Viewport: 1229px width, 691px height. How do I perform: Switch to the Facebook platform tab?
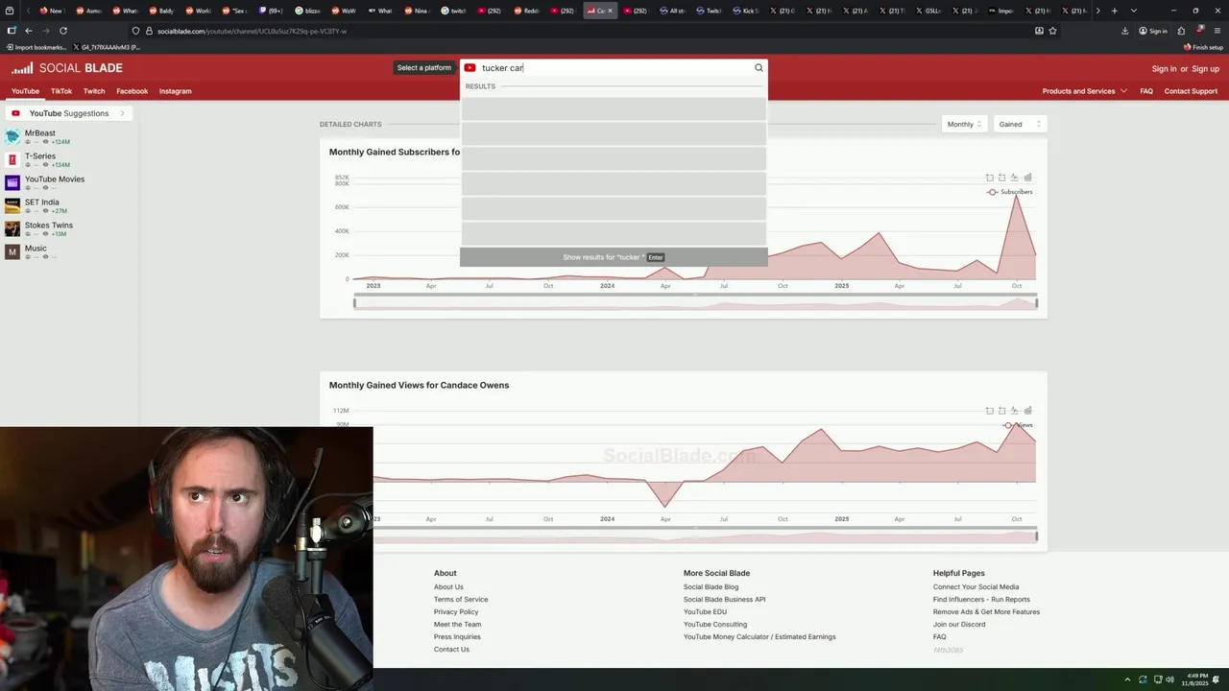[x=133, y=91]
